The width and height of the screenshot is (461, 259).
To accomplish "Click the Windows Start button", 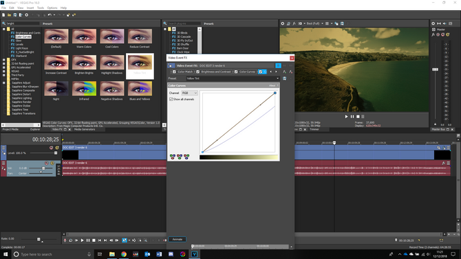I will (x=6, y=254).
